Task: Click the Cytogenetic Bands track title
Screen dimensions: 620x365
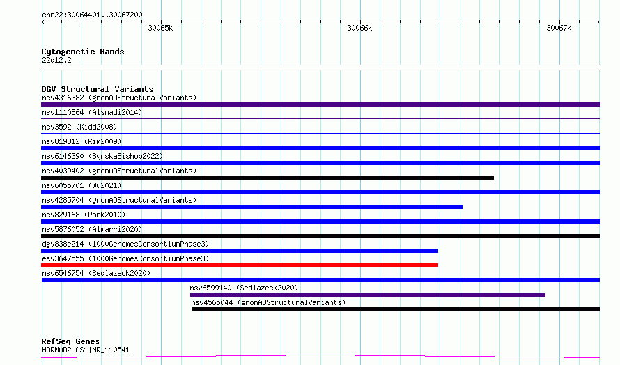Action: [x=83, y=52]
